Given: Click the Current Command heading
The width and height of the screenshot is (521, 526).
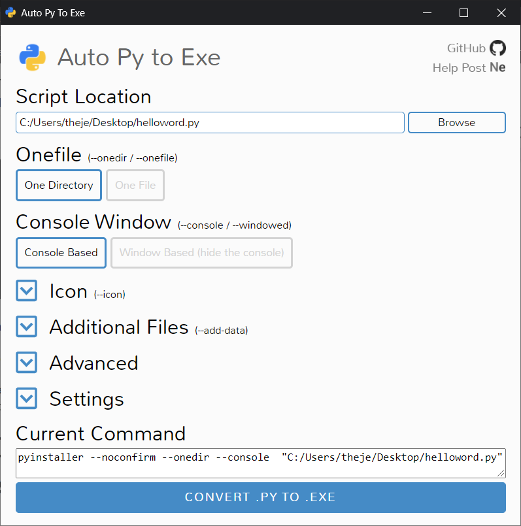Looking at the screenshot, I should 101,434.
